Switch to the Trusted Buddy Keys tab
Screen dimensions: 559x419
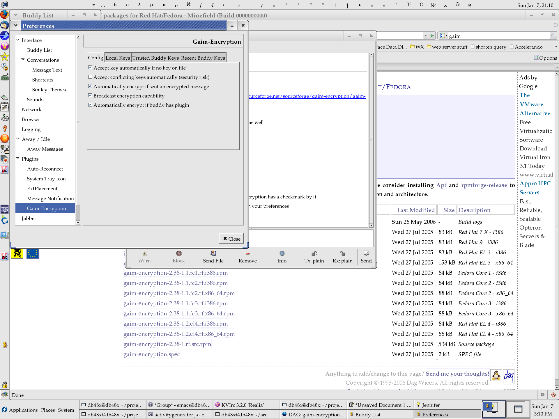(156, 58)
